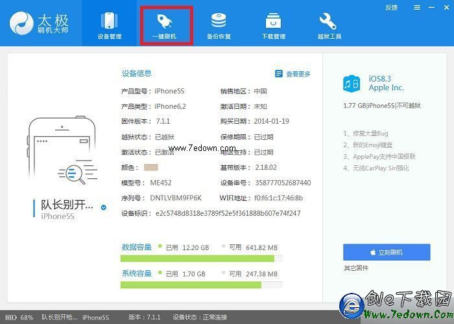454x324 pixels.
Task: Click 版本：7.1.1 in the status bar
Action: tap(144, 317)
